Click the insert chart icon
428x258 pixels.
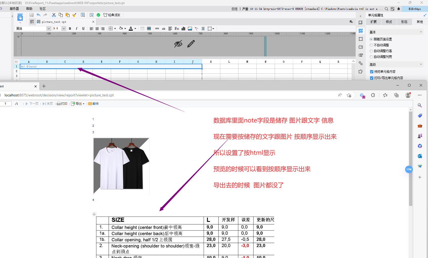coord(183,29)
